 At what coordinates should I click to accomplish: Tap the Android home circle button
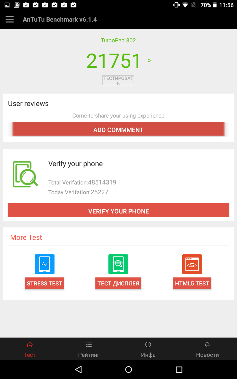tap(129, 369)
